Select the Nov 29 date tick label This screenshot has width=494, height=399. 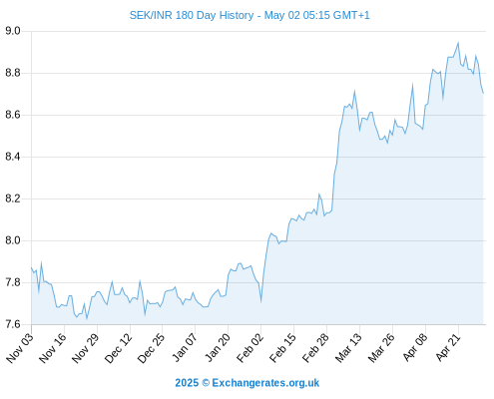coord(86,347)
